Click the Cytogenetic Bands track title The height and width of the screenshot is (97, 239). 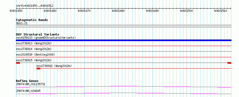(32, 20)
